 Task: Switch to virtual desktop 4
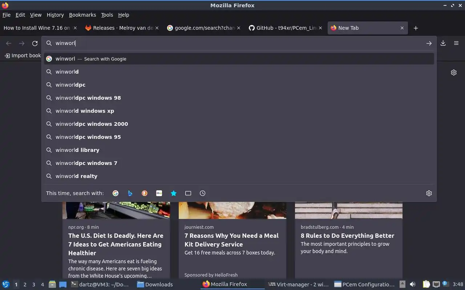(43, 285)
